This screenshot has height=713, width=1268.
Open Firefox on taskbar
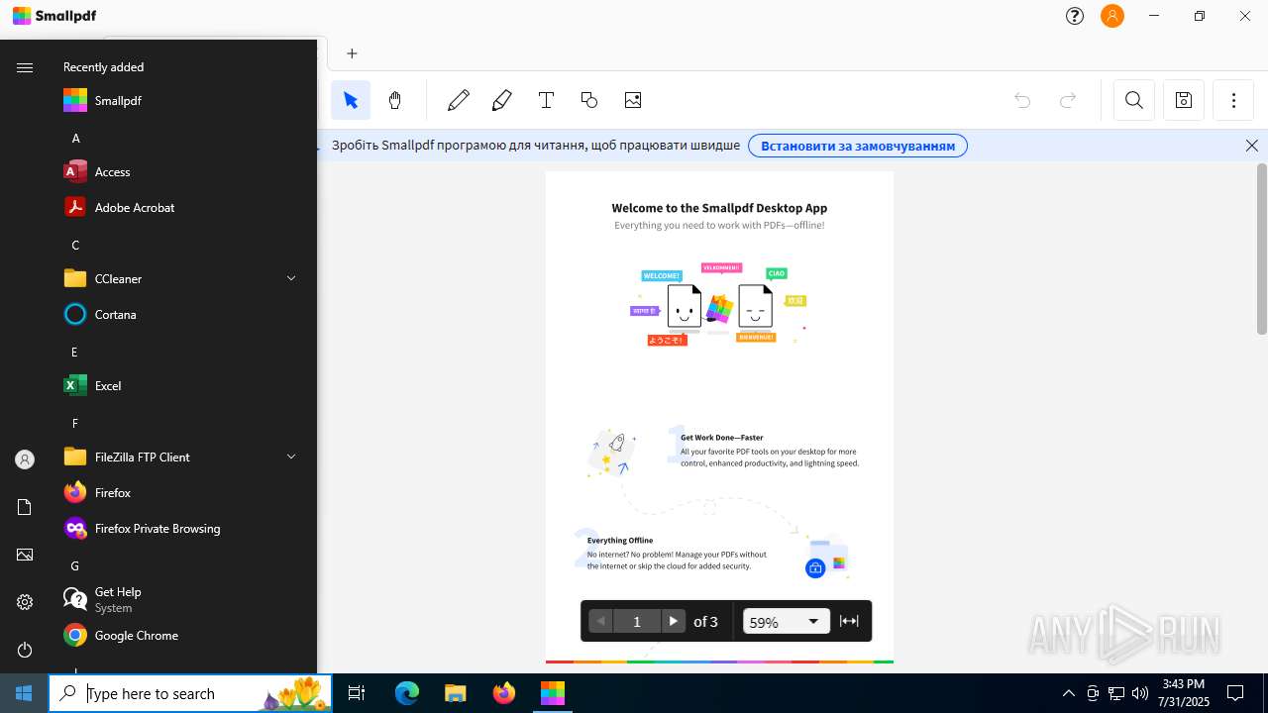(504, 693)
